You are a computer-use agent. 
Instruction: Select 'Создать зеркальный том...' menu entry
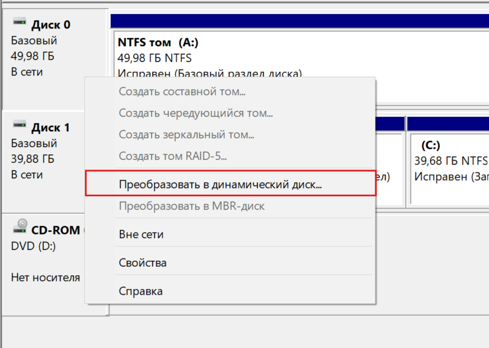pos(186,135)
